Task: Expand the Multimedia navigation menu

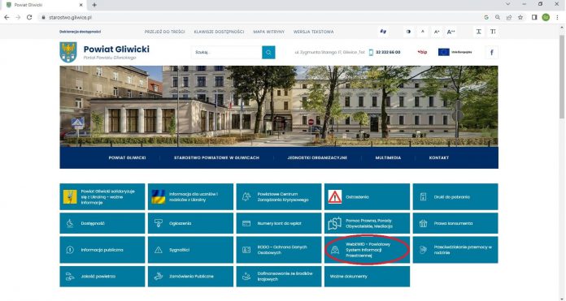Action: click(388, 157)
